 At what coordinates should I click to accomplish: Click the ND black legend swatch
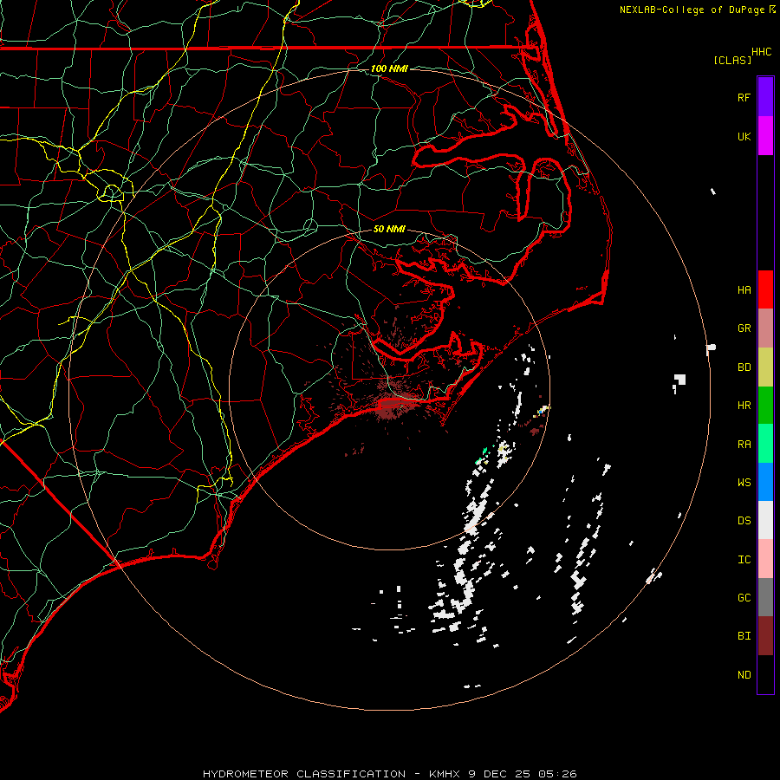[765, 674]
